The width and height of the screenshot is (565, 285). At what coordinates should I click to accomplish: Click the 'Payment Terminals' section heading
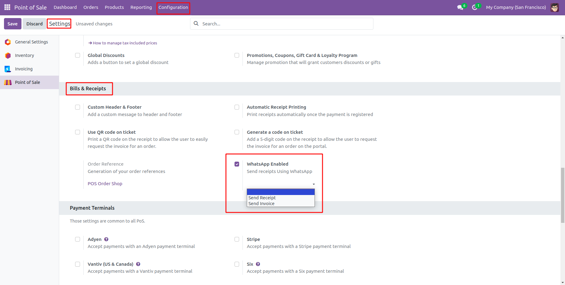pos(92,208)
